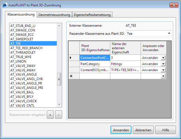Open the Passender Klassenname Tee dropdown
This screenshot has height=139, width=181.
149,34
